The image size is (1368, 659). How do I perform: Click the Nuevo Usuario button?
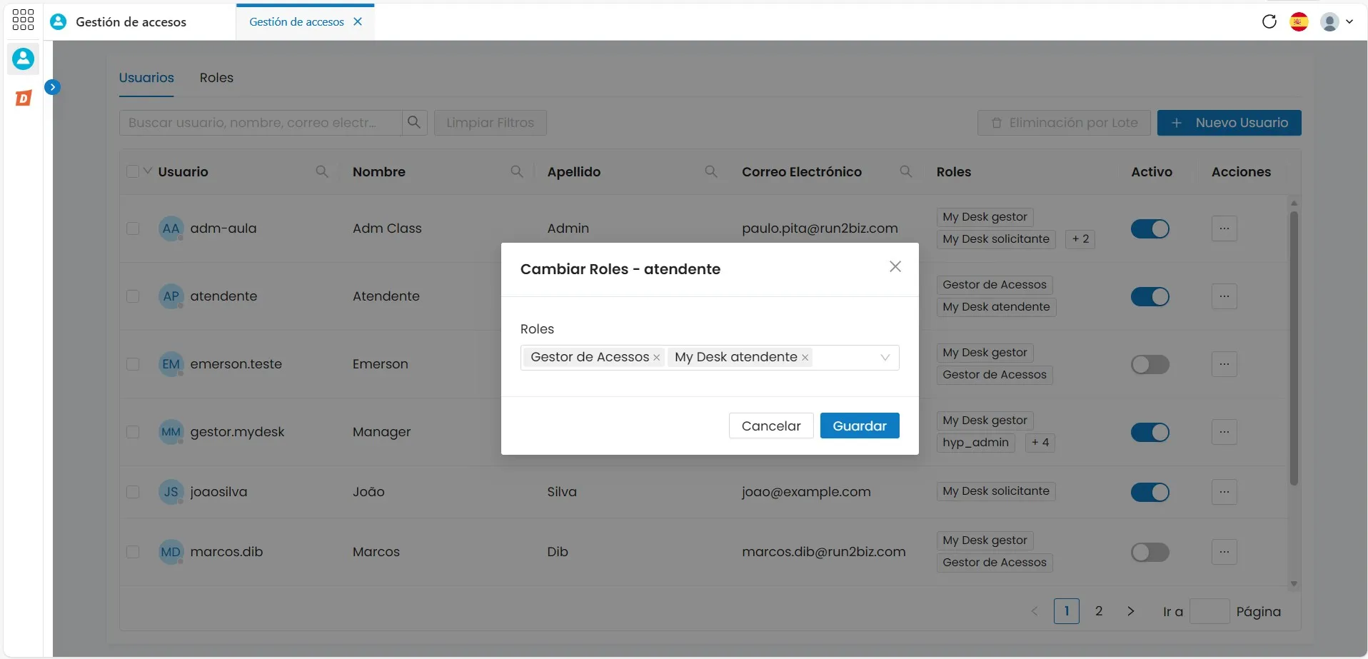click(x=1229, y=123)
